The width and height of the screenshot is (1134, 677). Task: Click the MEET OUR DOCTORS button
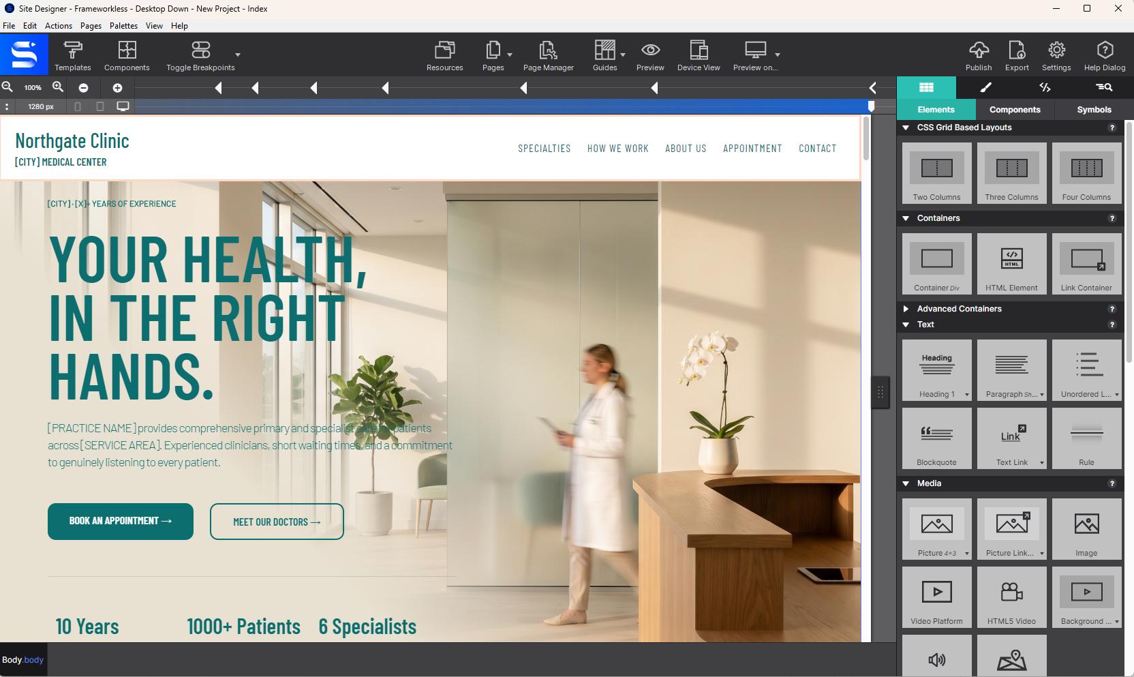pyautogui.click(x=277, y=522)
